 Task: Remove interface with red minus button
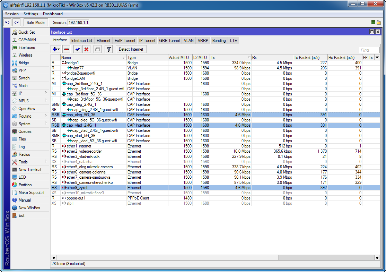67,49
